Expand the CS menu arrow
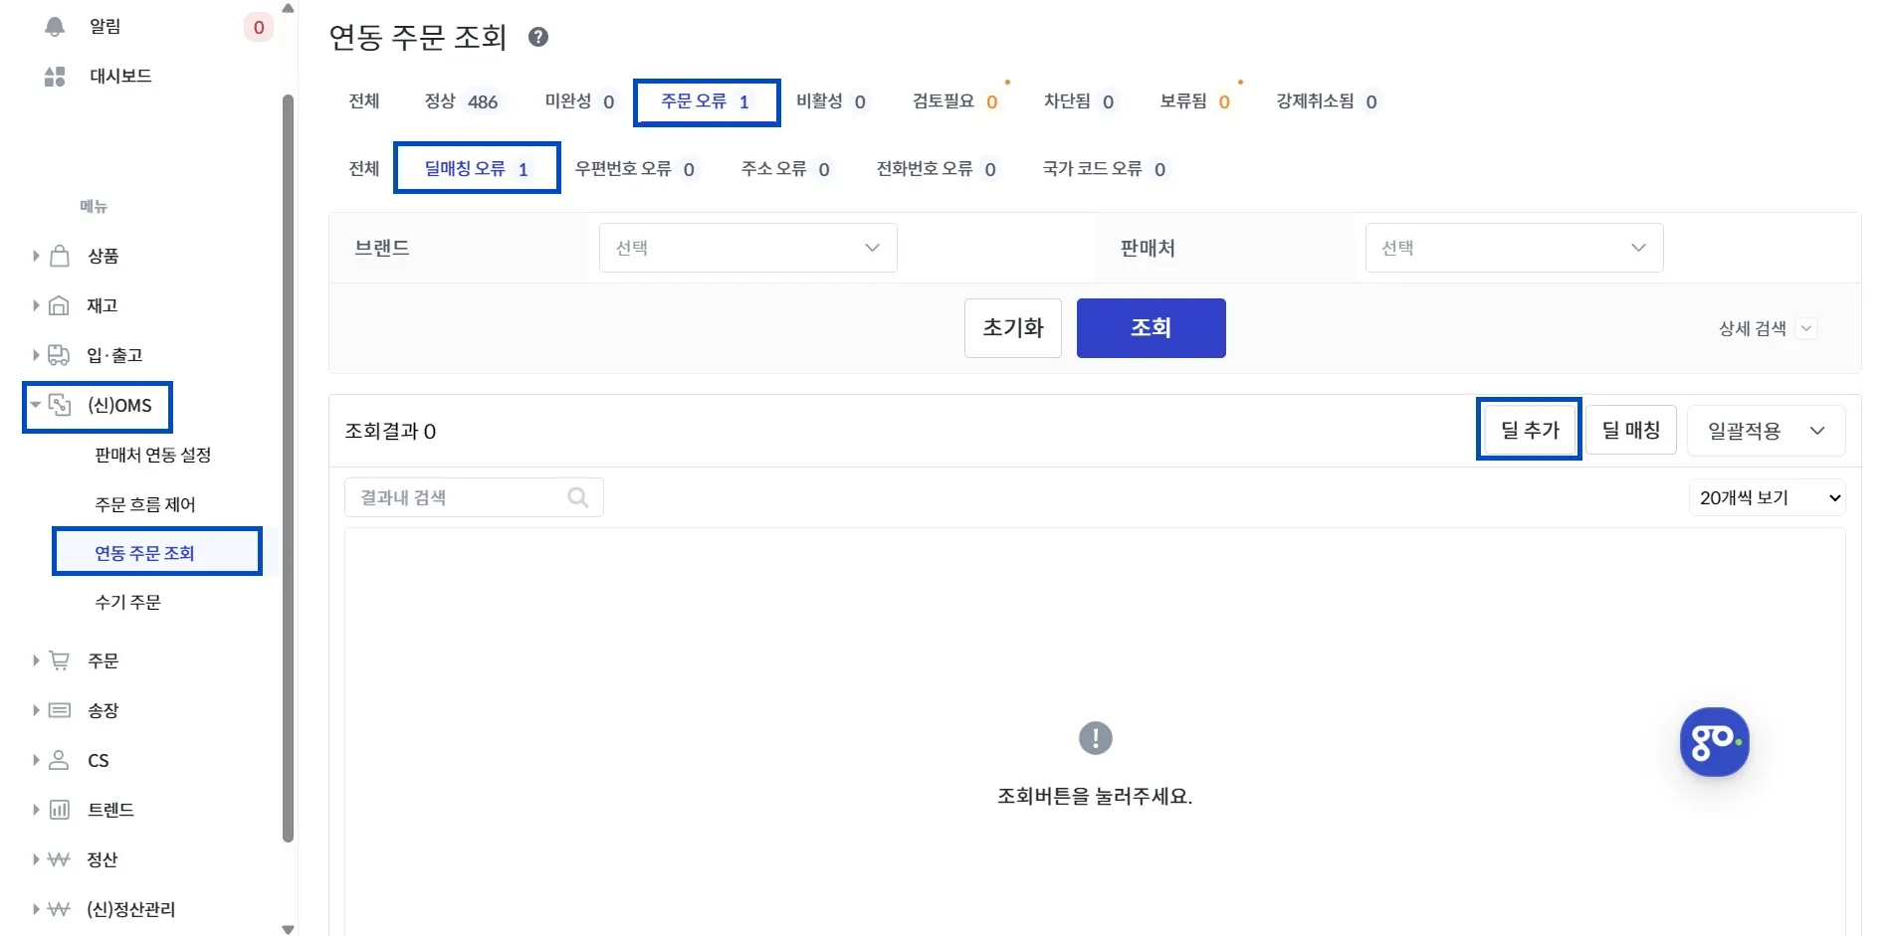Screen dimensions: 1890x936 pos(36,760)
